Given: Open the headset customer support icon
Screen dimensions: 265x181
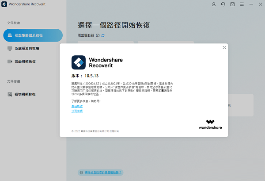Looking at the screenshot, I should pos(223,4).
